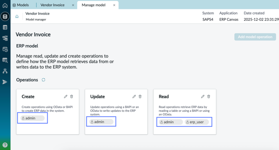Image resolution: width=279 pixels, height=150 pixels.
Task: Click the Update card title
Action: (98, 96)
